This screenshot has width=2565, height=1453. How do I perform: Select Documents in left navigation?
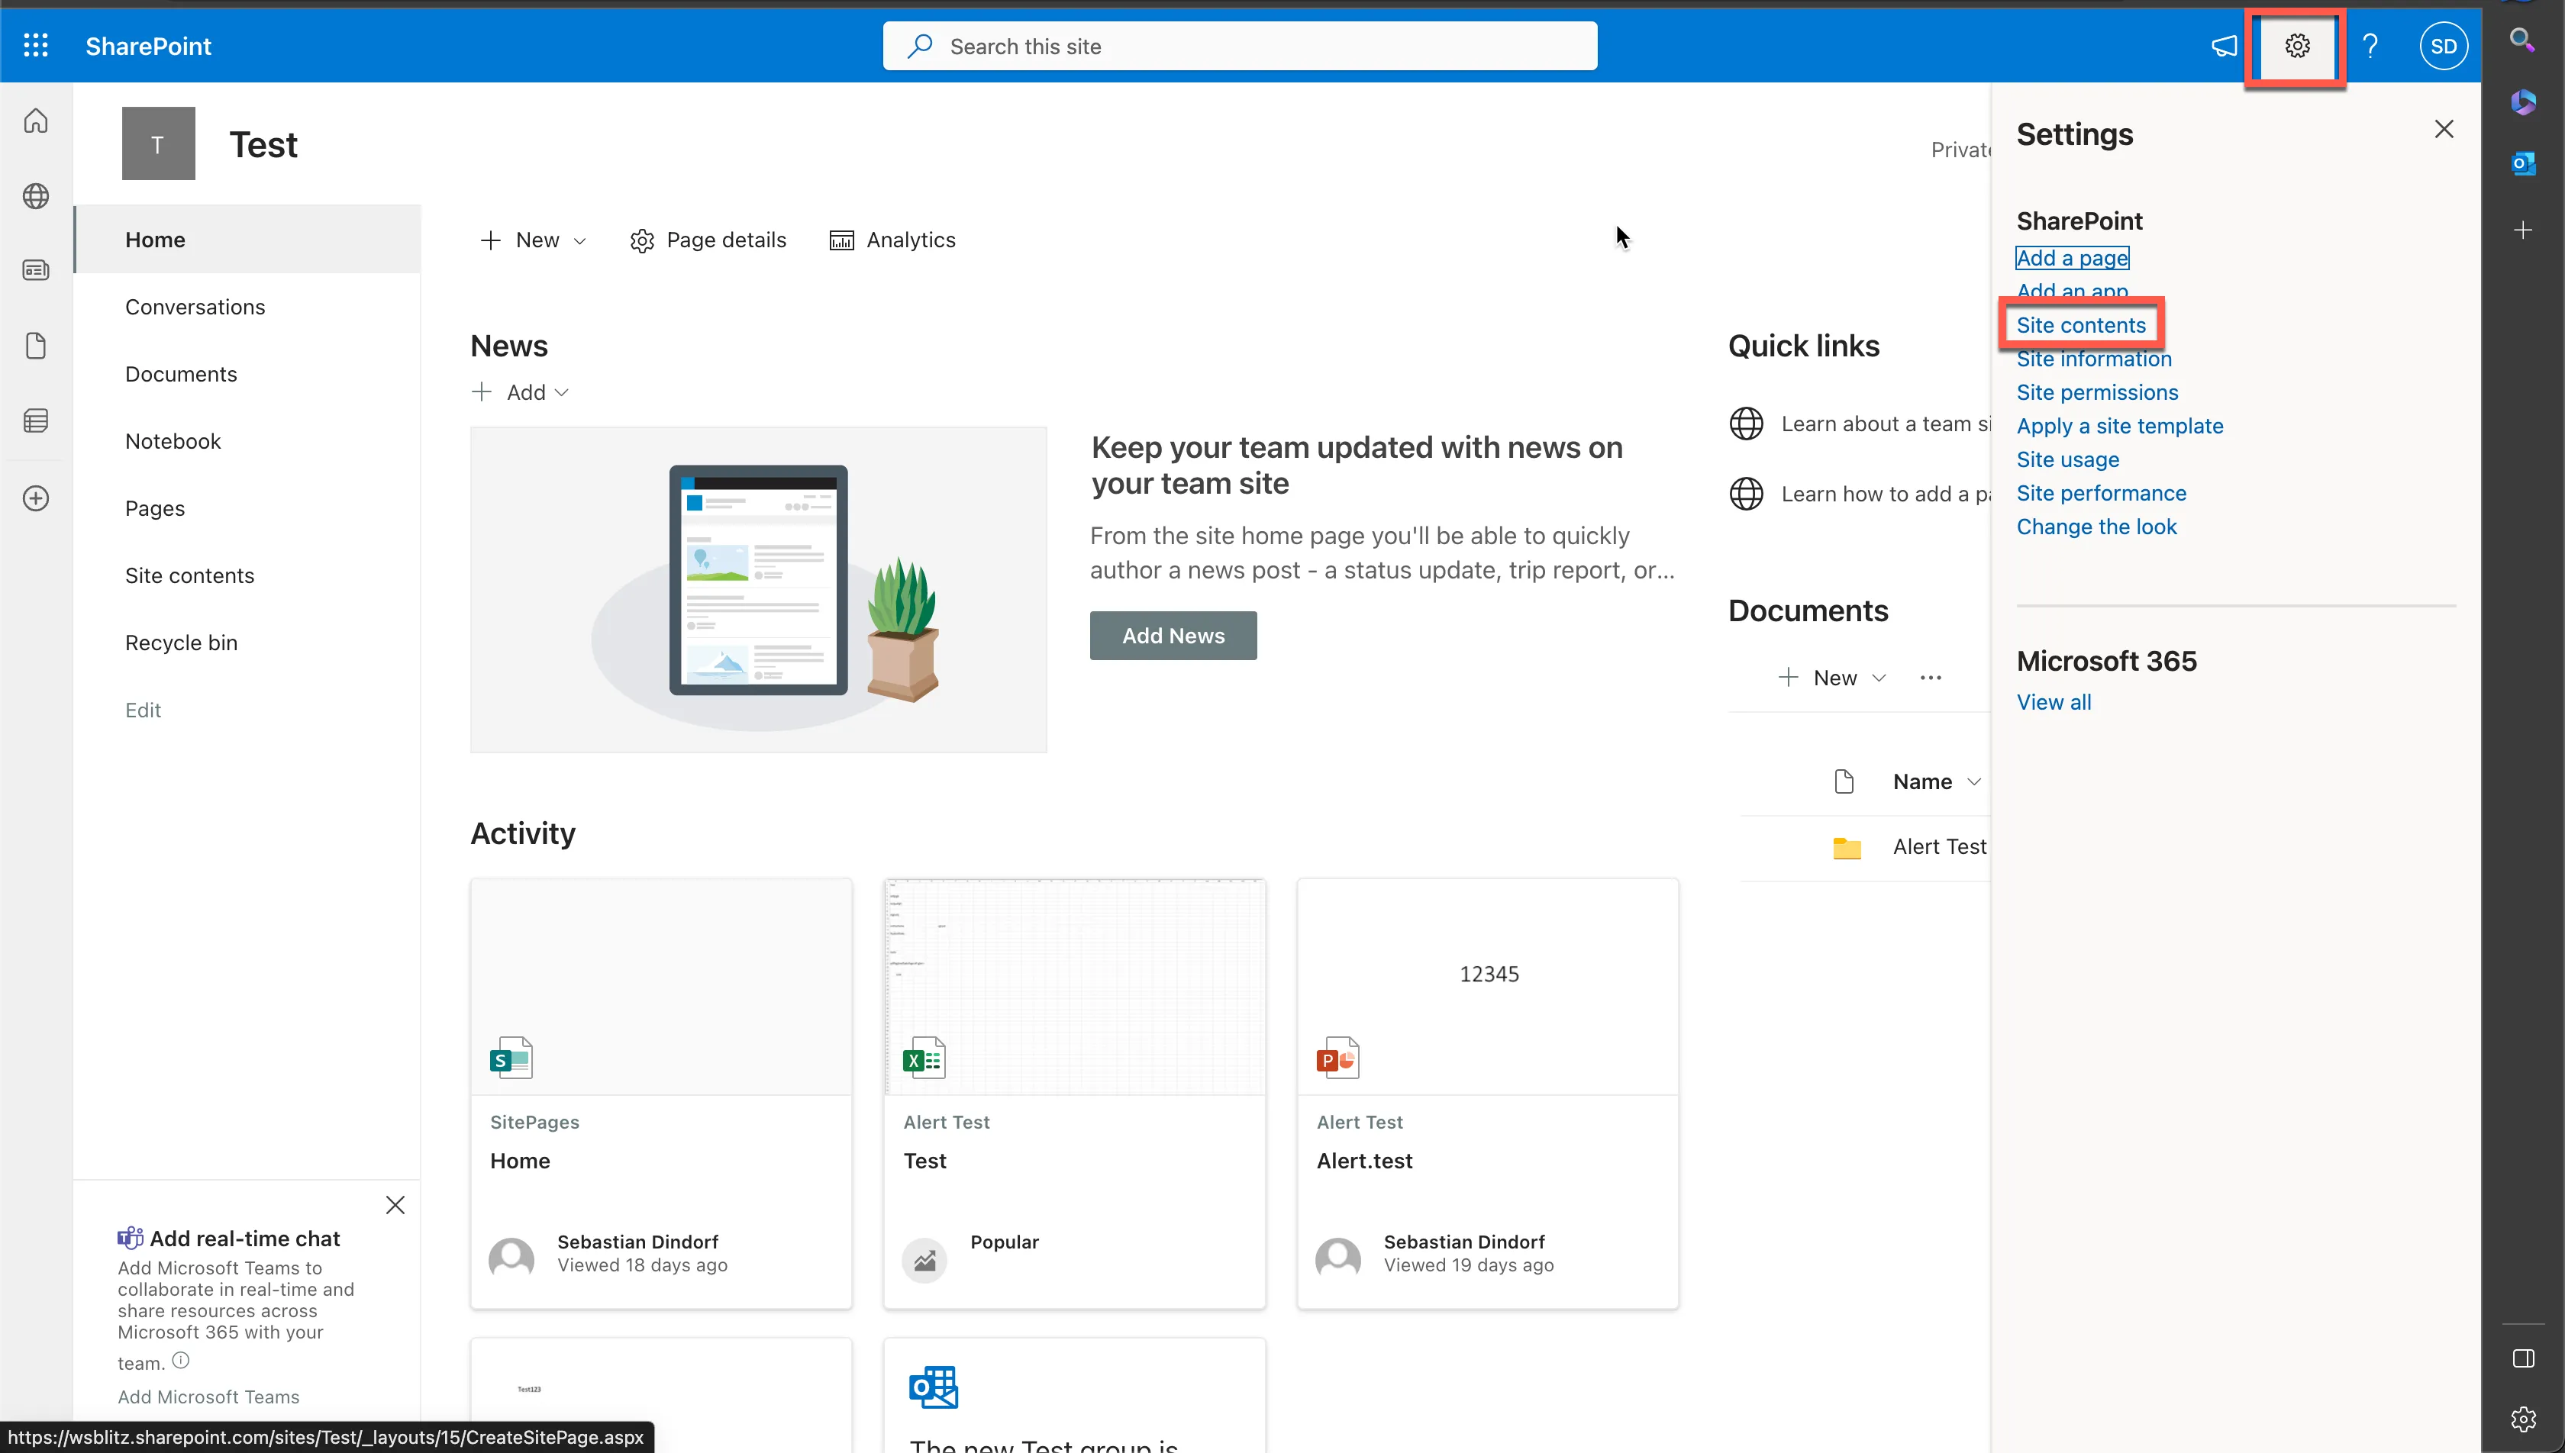pyautogui.click(x=181, y=374)
